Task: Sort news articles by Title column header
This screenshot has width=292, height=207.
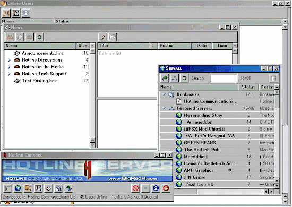Action: (124, 46)
